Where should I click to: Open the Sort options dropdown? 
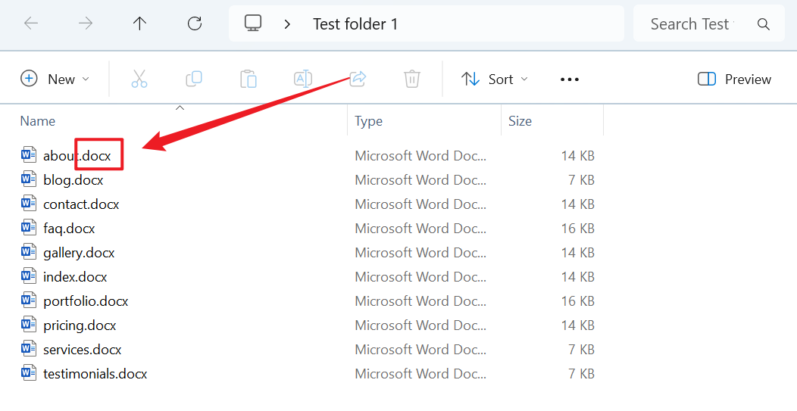coord(495,79)
